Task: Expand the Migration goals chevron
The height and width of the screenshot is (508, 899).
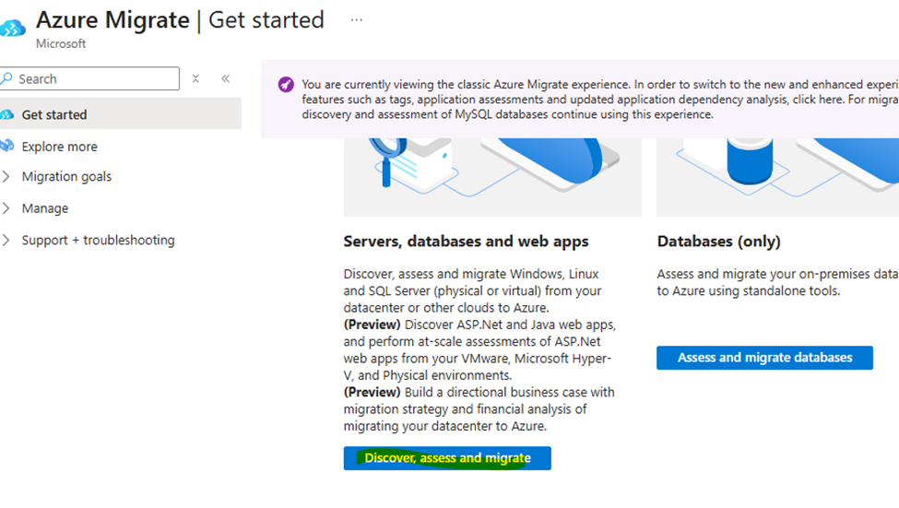Action: point(6,177)
